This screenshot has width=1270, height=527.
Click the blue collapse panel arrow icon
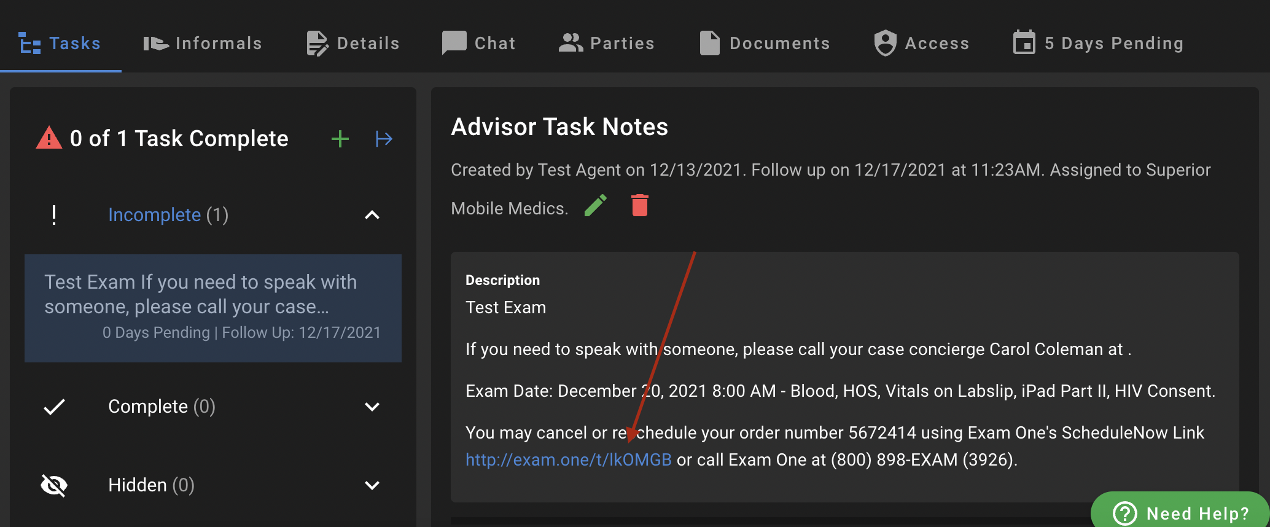pyautogui.click(x=384, y=139)
